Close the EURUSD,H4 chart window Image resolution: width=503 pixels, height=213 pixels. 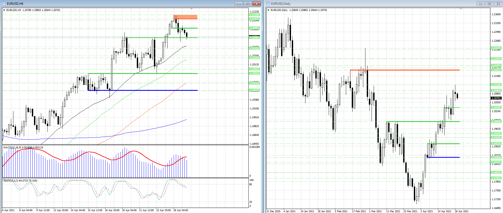coord(256,3)
